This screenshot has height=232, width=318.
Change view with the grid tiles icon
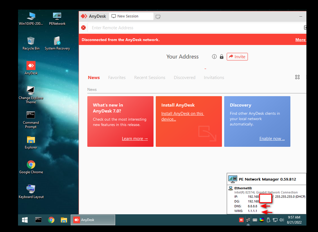pyautogui.click(x=297, y=77)
